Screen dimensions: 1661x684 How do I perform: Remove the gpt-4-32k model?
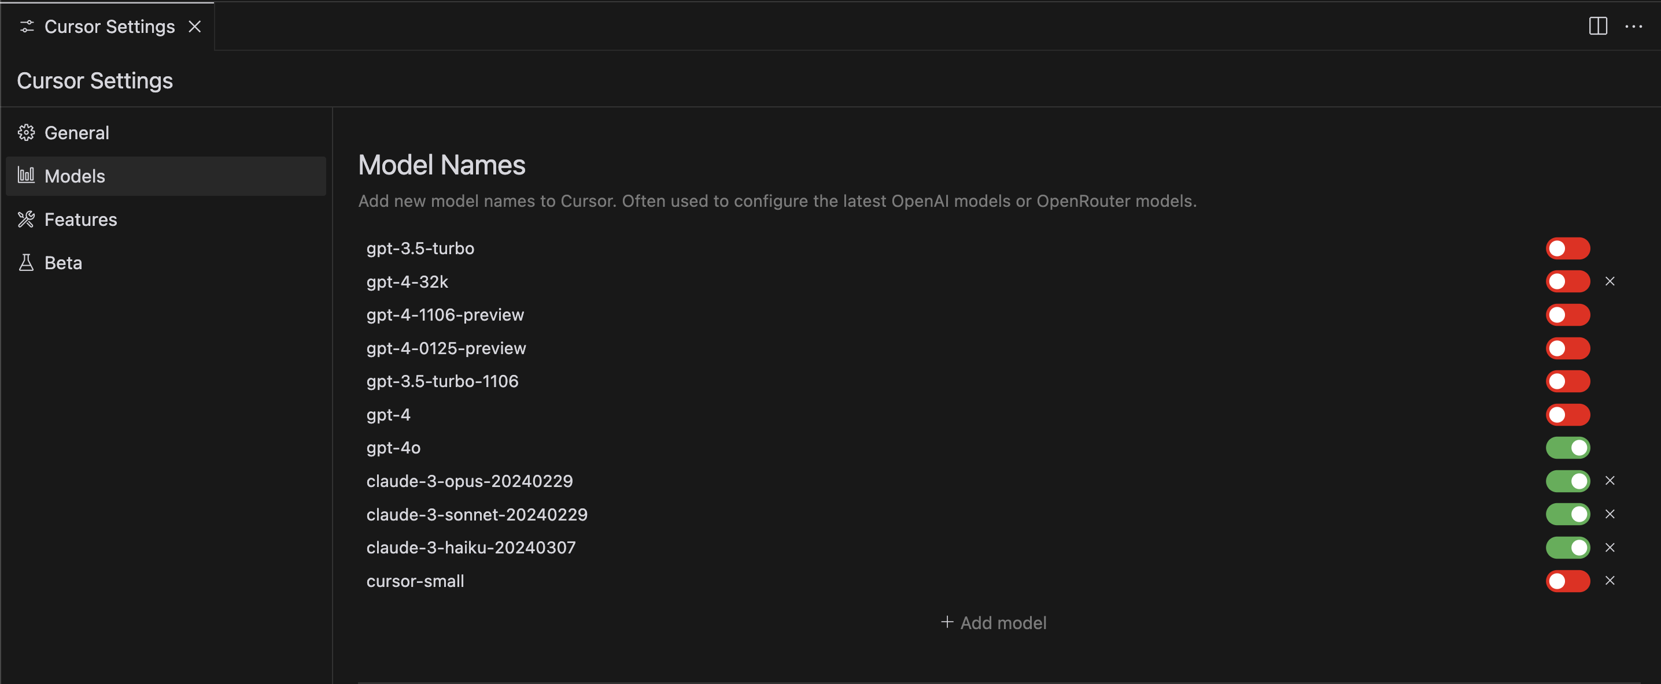coord(1610,281)
